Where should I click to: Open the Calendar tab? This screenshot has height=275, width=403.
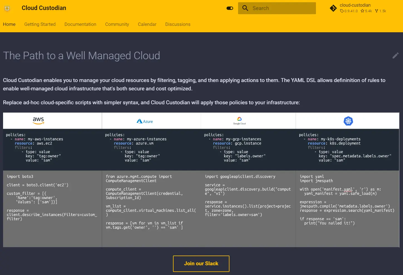[147, 24]
